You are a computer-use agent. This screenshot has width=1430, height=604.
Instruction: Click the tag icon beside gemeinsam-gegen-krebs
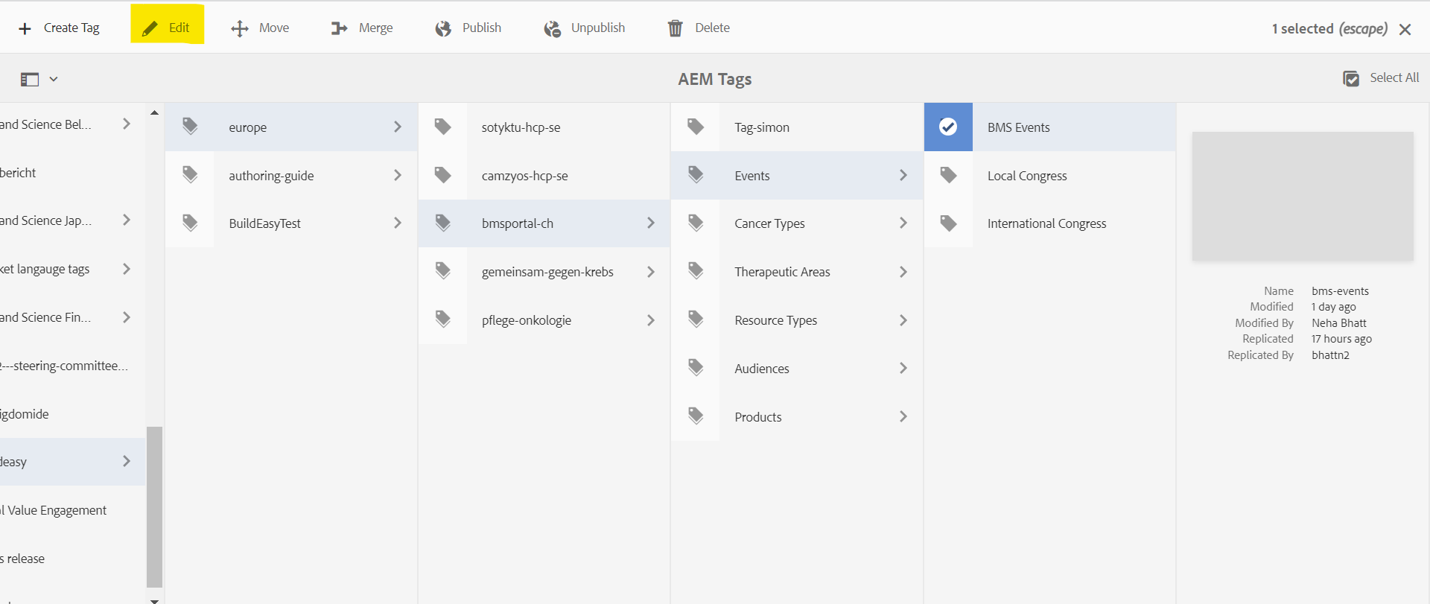443,271
